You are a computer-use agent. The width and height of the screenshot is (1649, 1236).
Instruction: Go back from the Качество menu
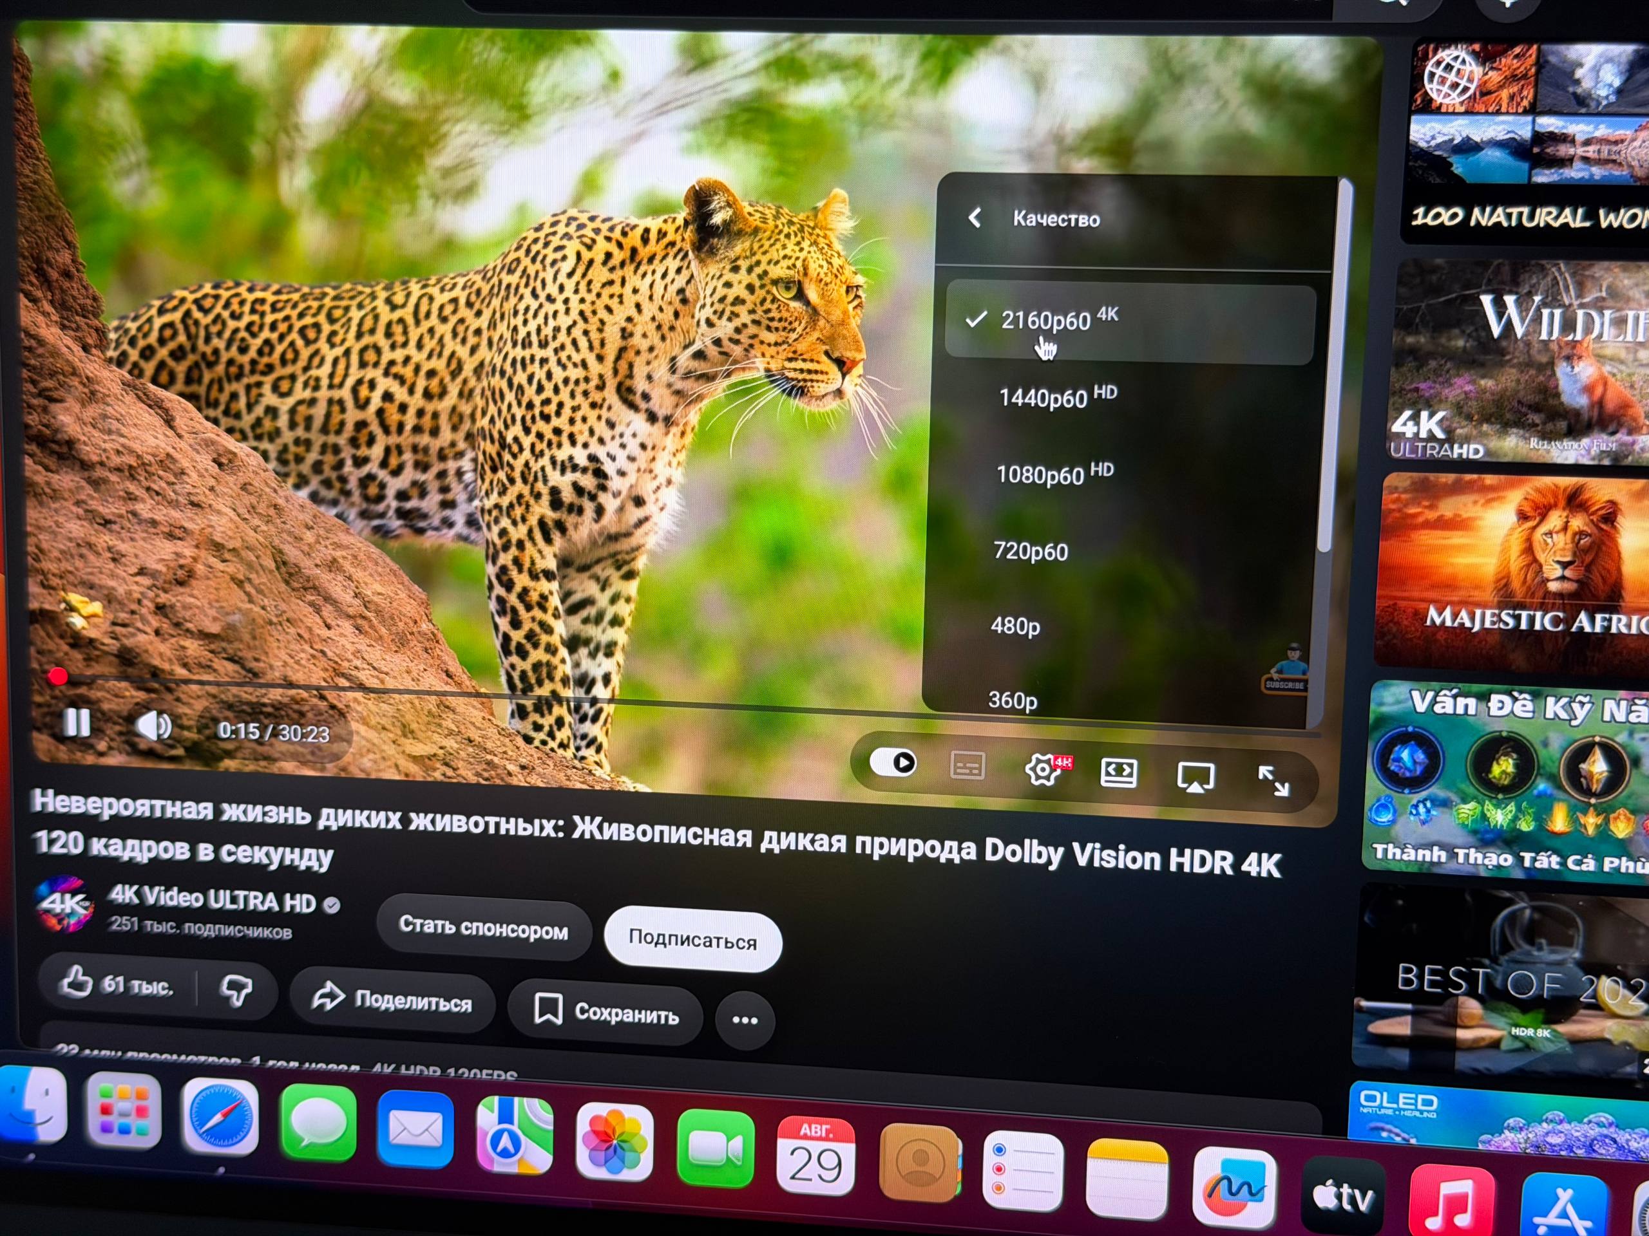coord(975,218)
